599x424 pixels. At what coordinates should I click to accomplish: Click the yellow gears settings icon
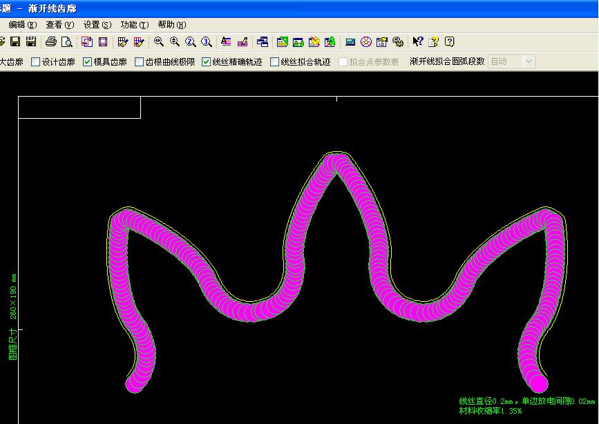click(x=398, y=41)
